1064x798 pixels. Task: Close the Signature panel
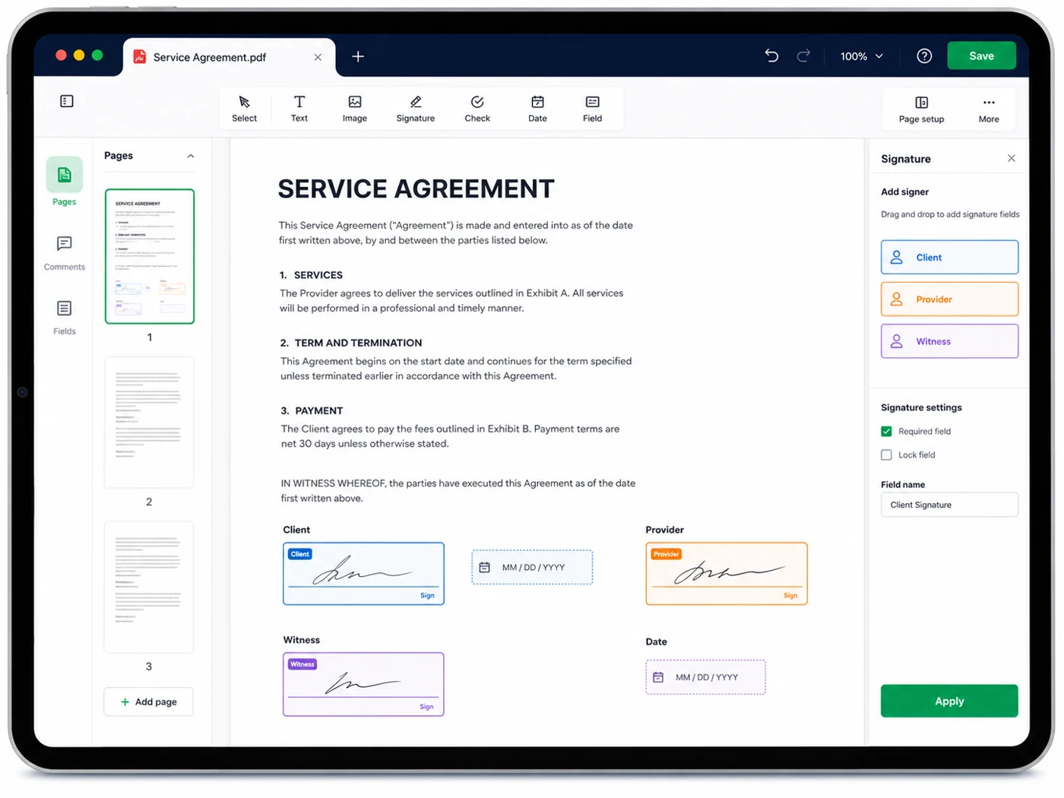coord(1011,158)
